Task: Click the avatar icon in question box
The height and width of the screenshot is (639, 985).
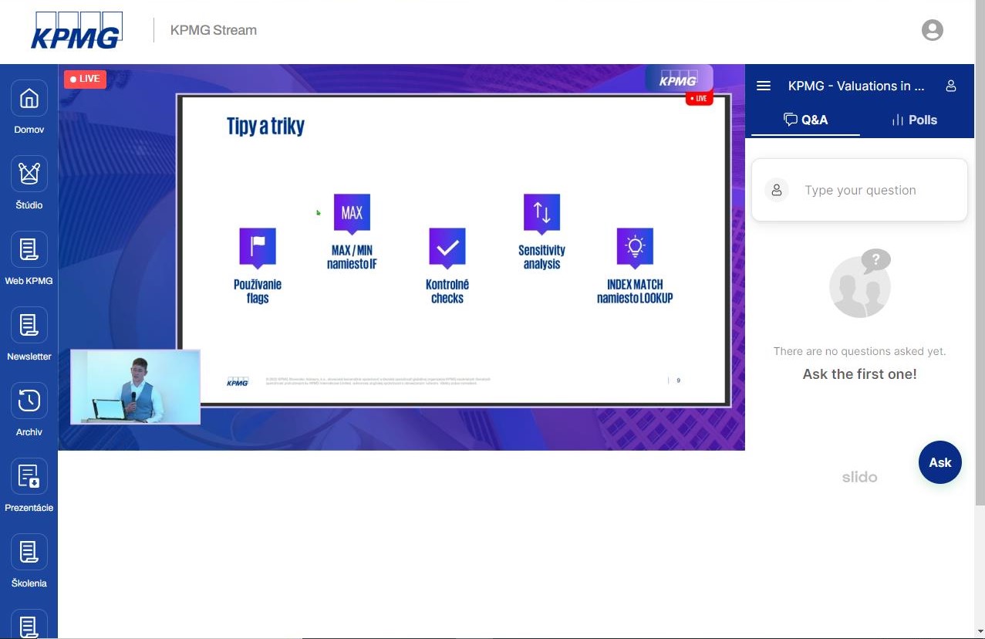Action: (x=777, y=190)
